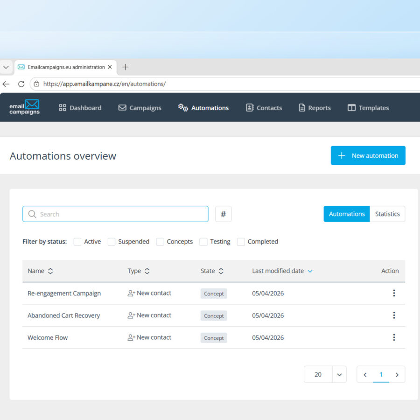Viewport: 420px width, 420px height.
Task: Open a new browser tab with plus icon
Action: pos(125,67)
